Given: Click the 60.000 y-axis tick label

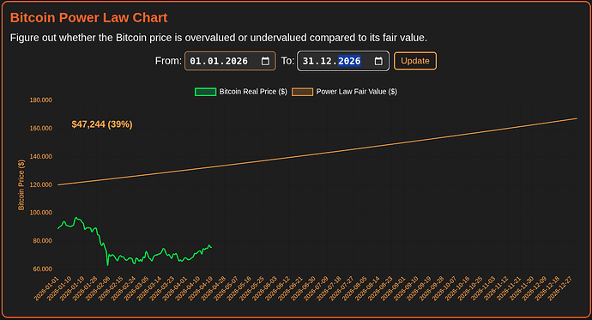Looking at the screenshot, I should (x=42, y=269).
